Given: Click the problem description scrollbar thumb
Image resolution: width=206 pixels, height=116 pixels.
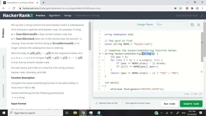Looking at the screenshot, I should tap(90, 36).
